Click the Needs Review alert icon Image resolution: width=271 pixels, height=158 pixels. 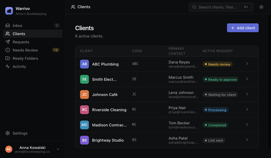pos(8,50)
